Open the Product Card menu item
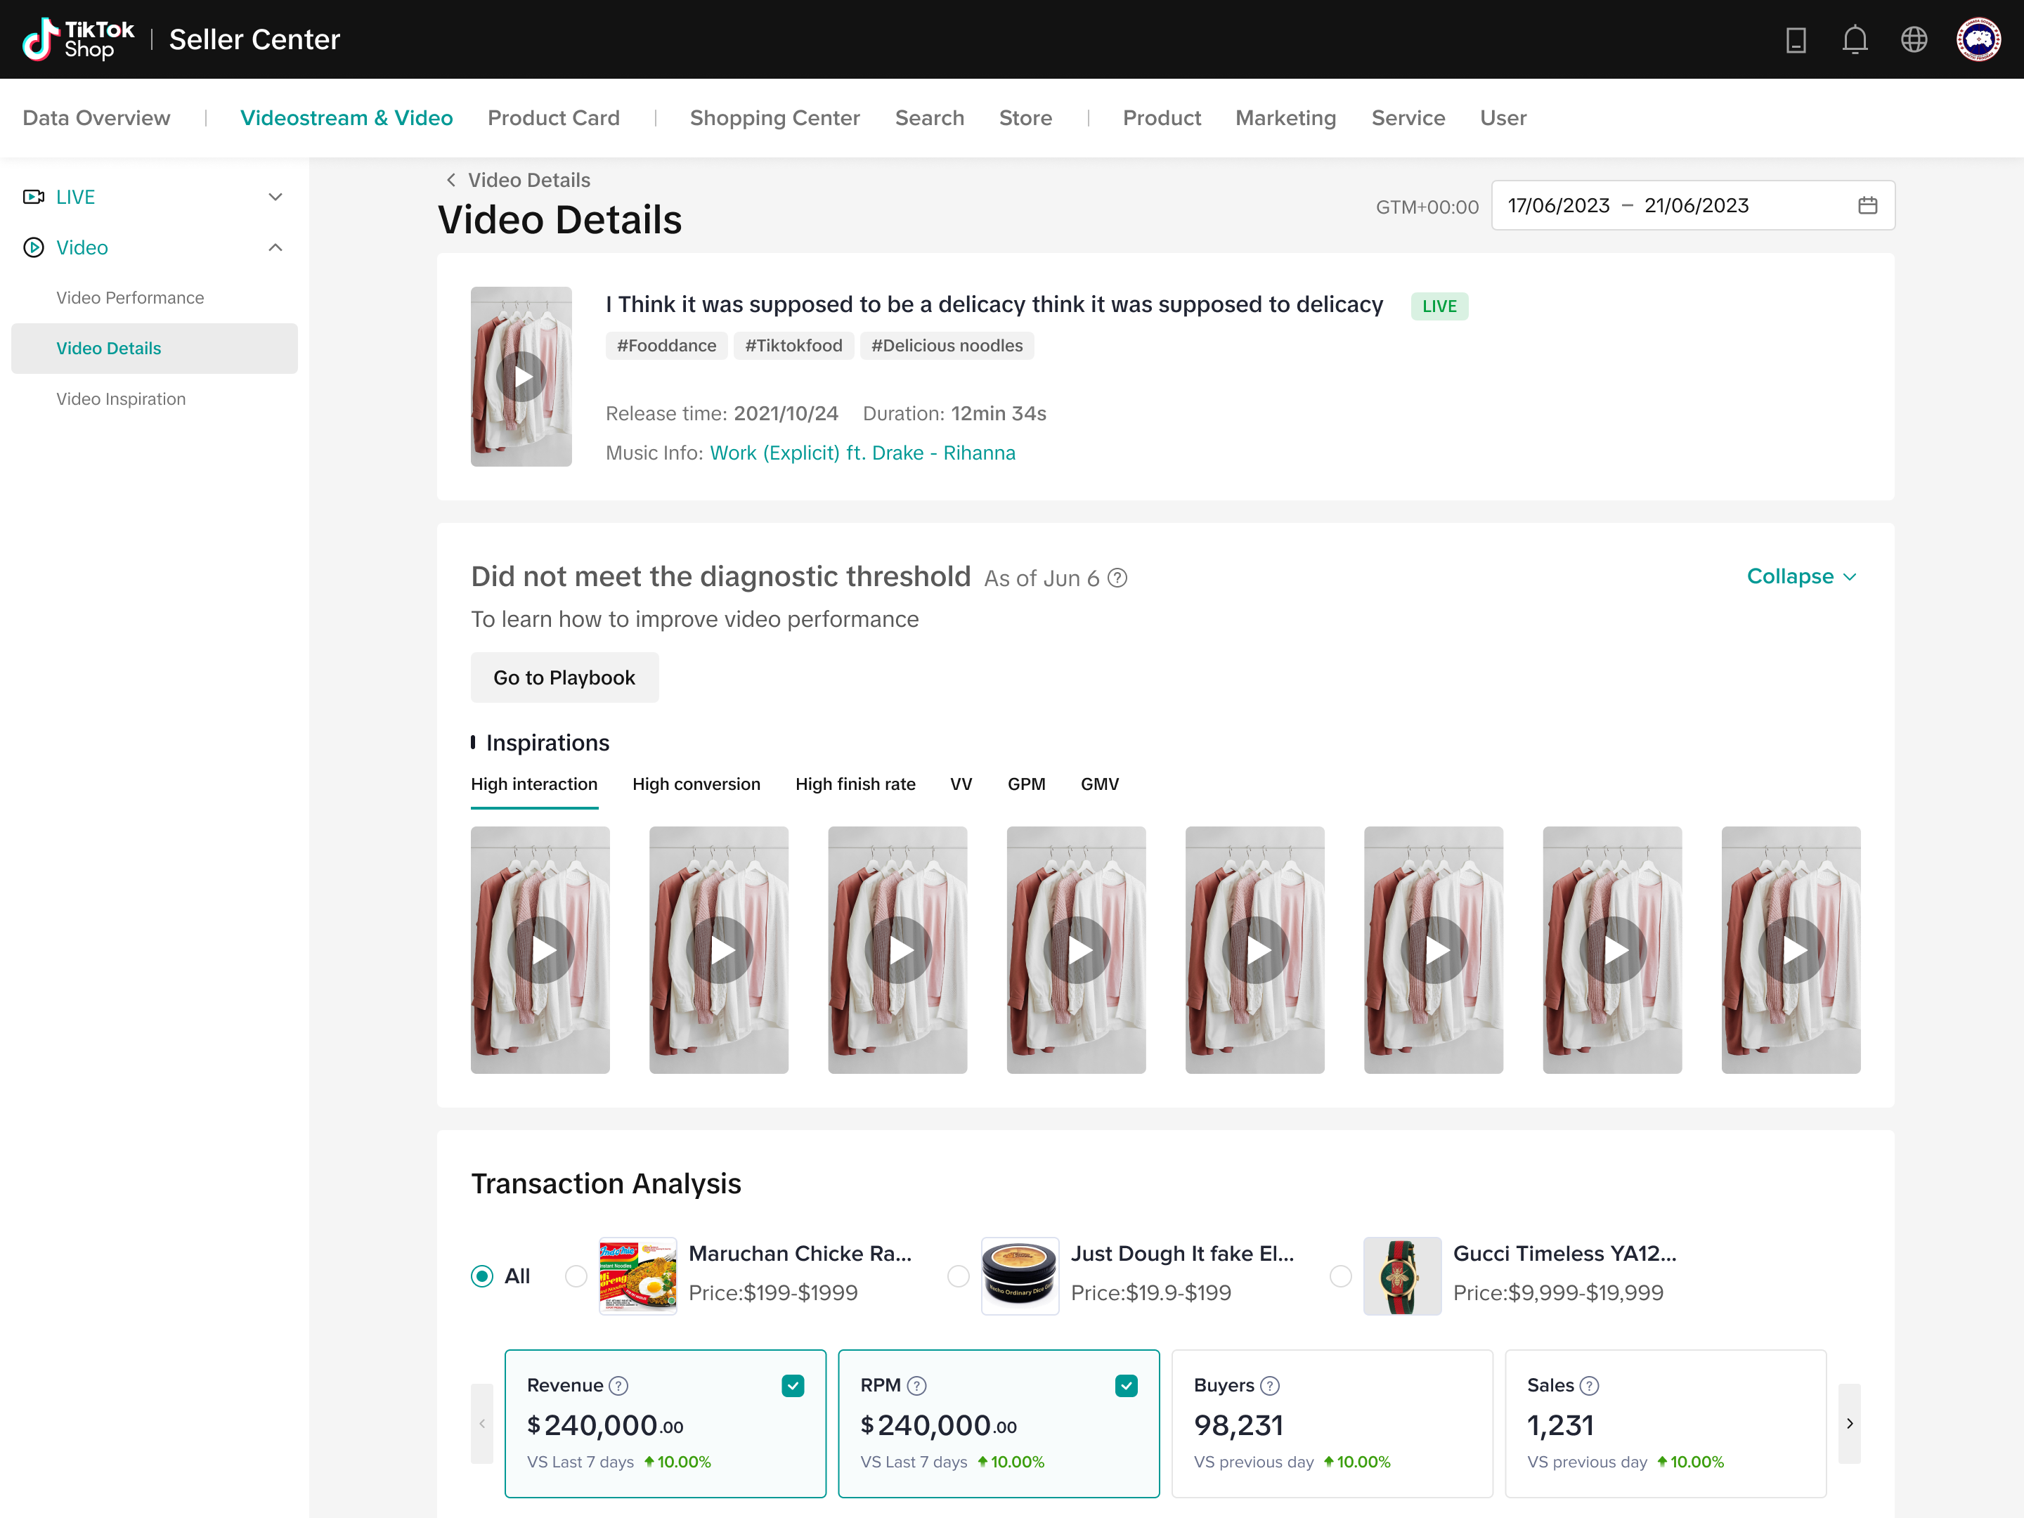 tap(552, 118)
